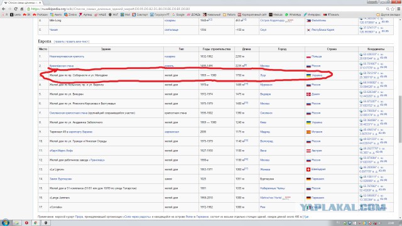Viewport: 402px width, 226px height.
Task: Open the Навальный bookmark
Action: click(212, 14)
